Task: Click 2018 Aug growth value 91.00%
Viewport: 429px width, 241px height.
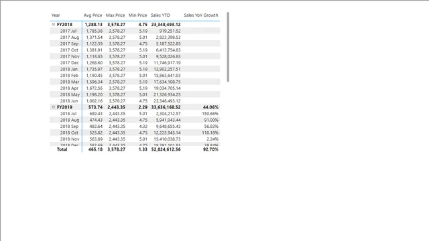Action: click(211, 120)
